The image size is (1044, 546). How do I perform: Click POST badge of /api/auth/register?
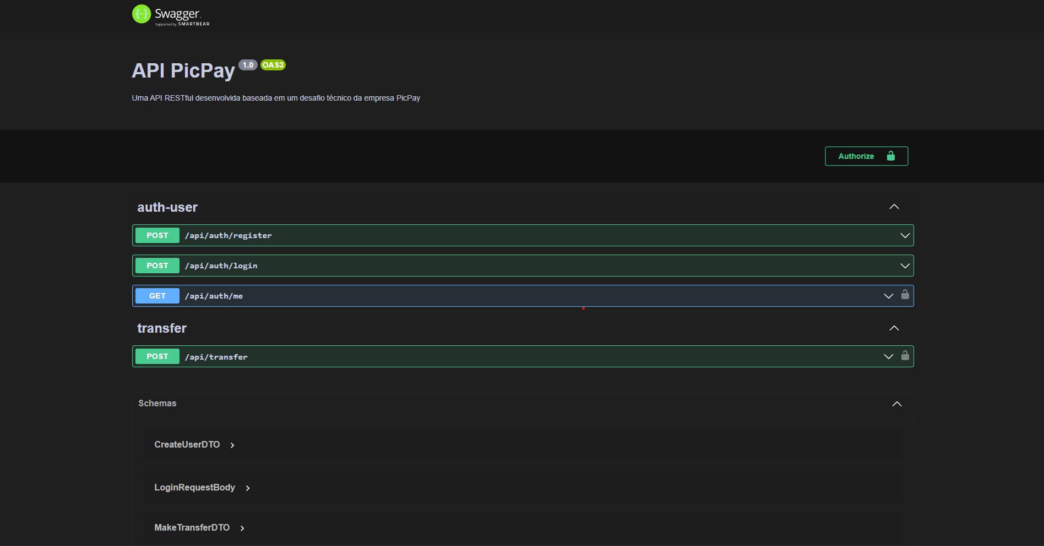[157, 235]
